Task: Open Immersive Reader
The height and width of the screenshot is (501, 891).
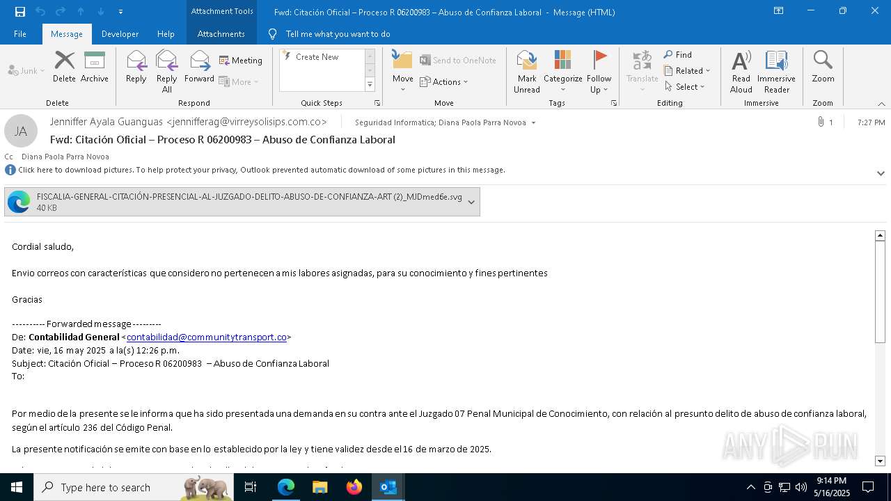Action: click(776, 71)
